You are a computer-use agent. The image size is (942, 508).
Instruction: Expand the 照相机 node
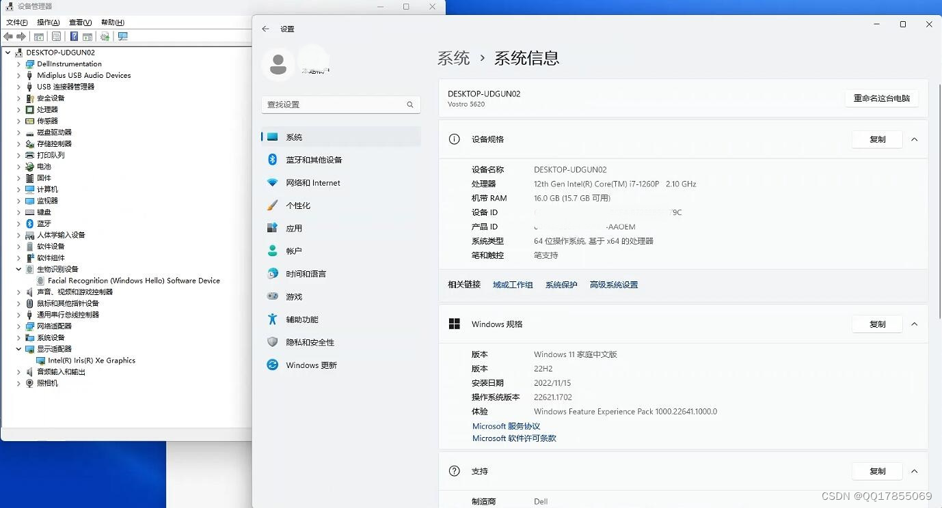pos(18,383)
